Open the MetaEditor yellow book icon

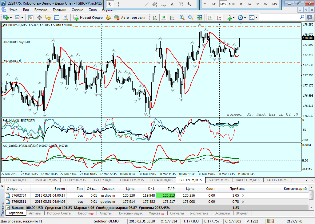pyautogui.click(x=108, y=18)
